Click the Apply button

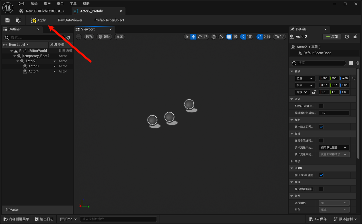click(38, 20)
